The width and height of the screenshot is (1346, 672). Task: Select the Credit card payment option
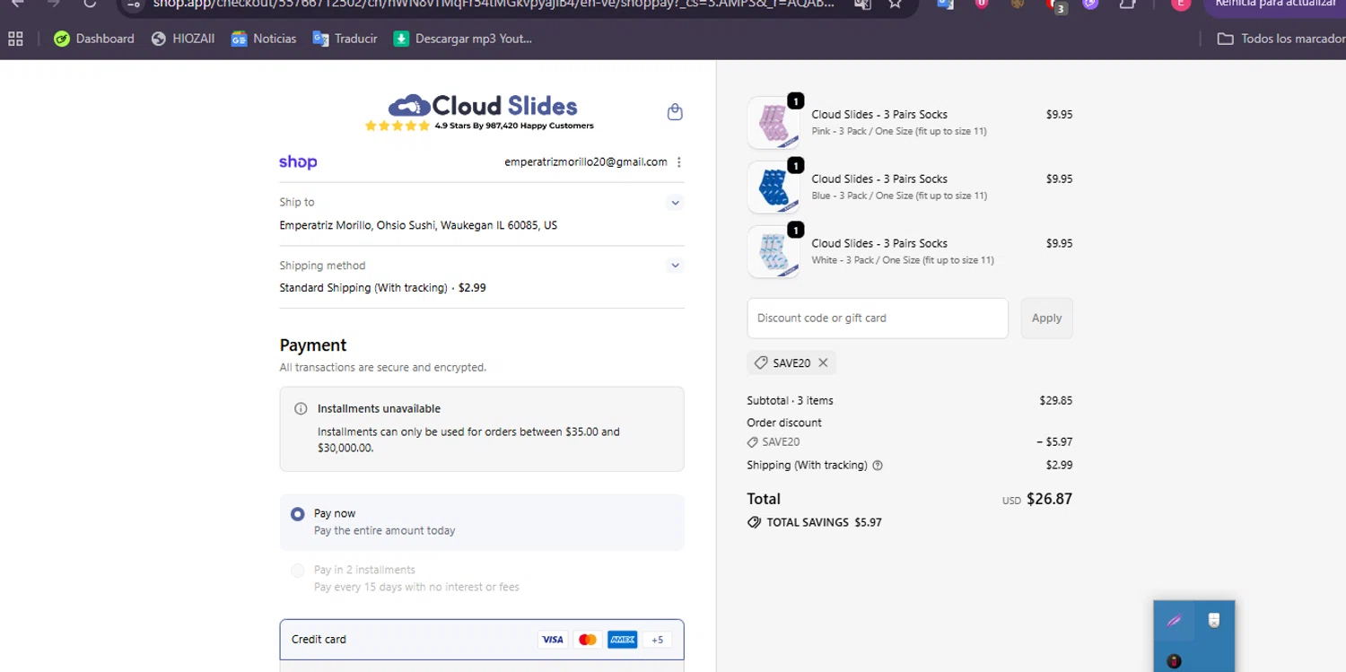[x=482, y=640]
